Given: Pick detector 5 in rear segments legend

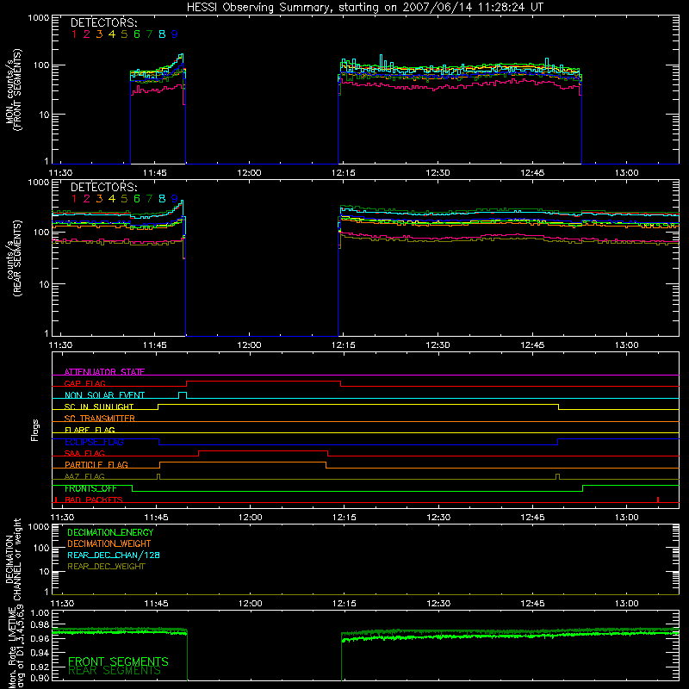Looking at the screenshot, I should (x=124, y=199).
